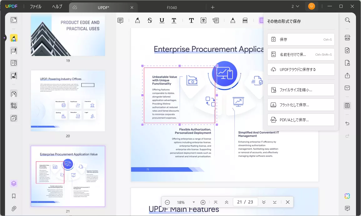
Task: Add a new tab with plus button
Action: (213, 8)
